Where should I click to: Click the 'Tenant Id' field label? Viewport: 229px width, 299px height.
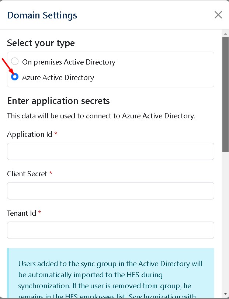click(22, 213)
